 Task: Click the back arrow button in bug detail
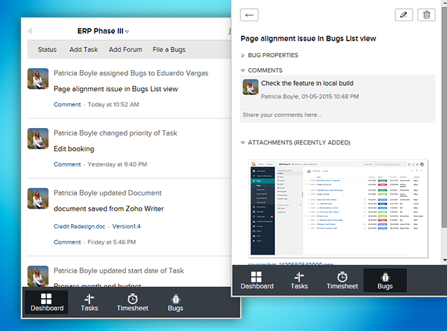click(248, 16)
